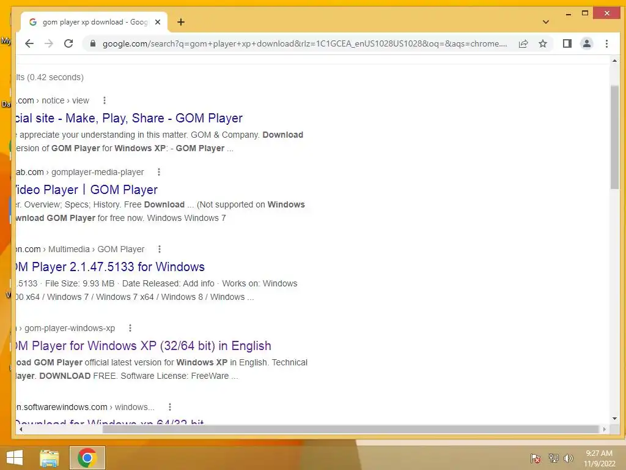Click the vertical scrollbar thumb
Viewport: 626px width, 470px height.
click(x=614, y=136)
